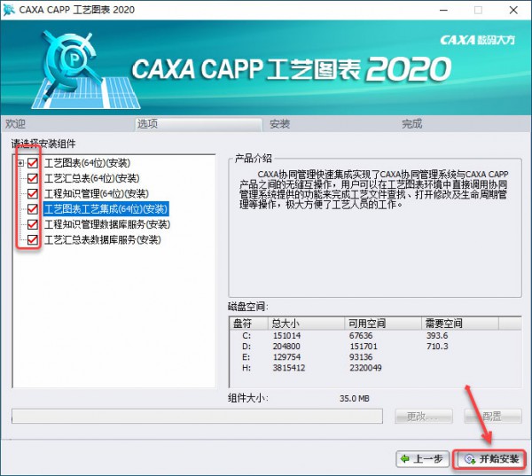
Task: Uncheck 工程知识管理数据库服务 checkbox
Action: (x=34, y=224)
